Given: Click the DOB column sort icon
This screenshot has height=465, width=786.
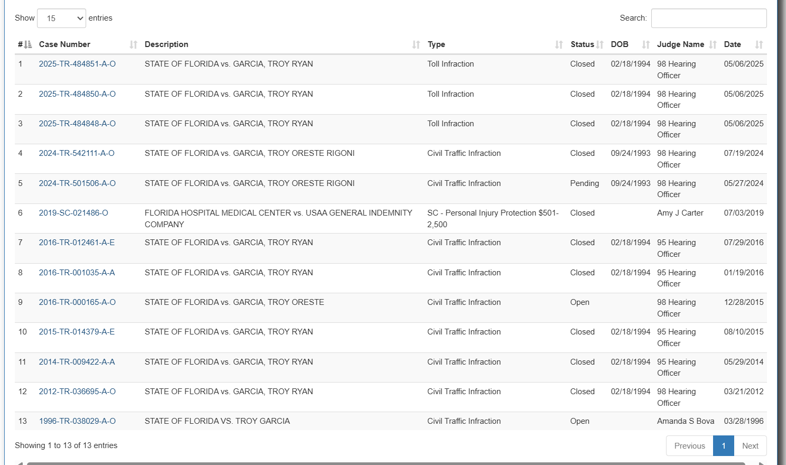Looking at the screenshot, I should 645,45.
